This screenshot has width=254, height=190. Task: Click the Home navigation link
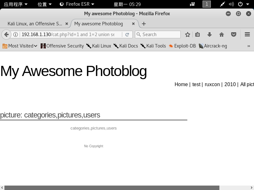pos(181,84)
